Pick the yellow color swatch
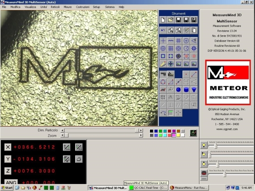Viewport: 255px width, 191px height. pos(178,135)
